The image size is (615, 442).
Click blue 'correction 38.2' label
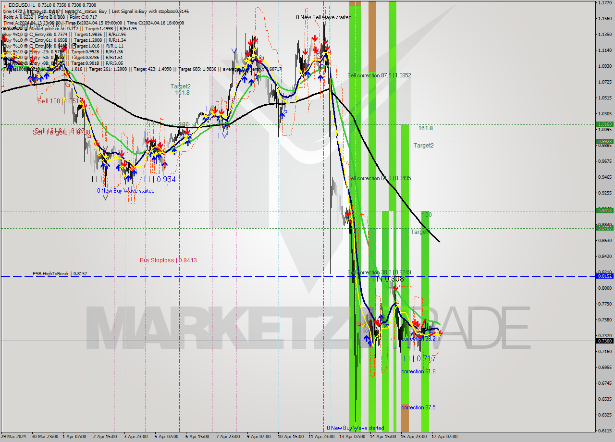418,339
